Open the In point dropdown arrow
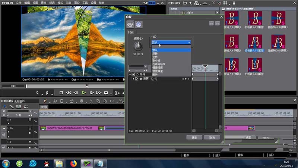Image resolution: width=298 pixels, height=168 pixels. pyautogui.click(x=42, y=94)
